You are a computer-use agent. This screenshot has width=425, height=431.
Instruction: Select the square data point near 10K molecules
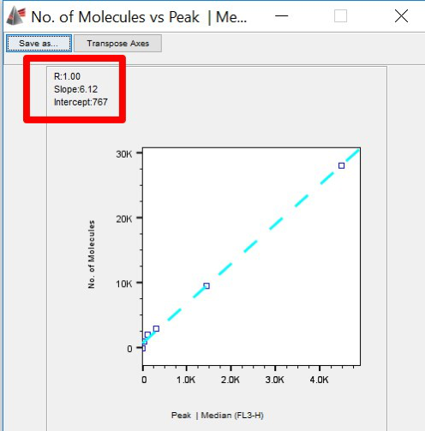point(207,285)
